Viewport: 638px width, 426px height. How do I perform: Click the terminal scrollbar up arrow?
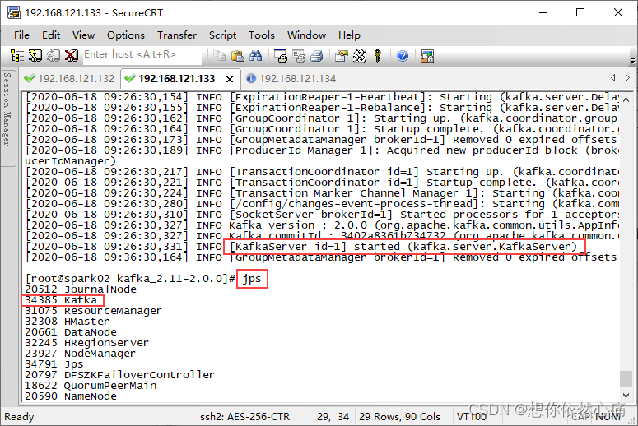pyautogui.click(x=626, y=100)
